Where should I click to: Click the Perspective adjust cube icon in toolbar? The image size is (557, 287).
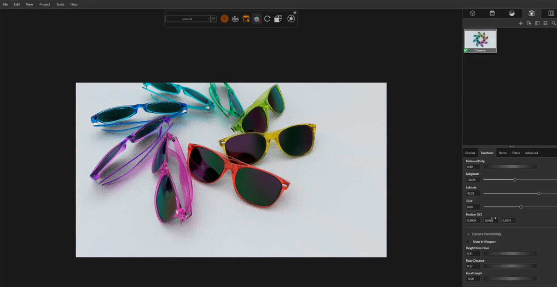[x=278, y=18]
